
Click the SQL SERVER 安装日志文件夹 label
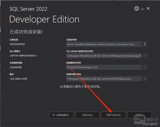(x=80, y=51)
